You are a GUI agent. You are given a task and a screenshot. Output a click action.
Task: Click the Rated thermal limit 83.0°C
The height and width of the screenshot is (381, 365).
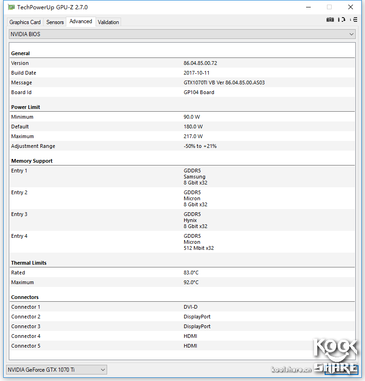pyautogui.click(x=191, y=273)
